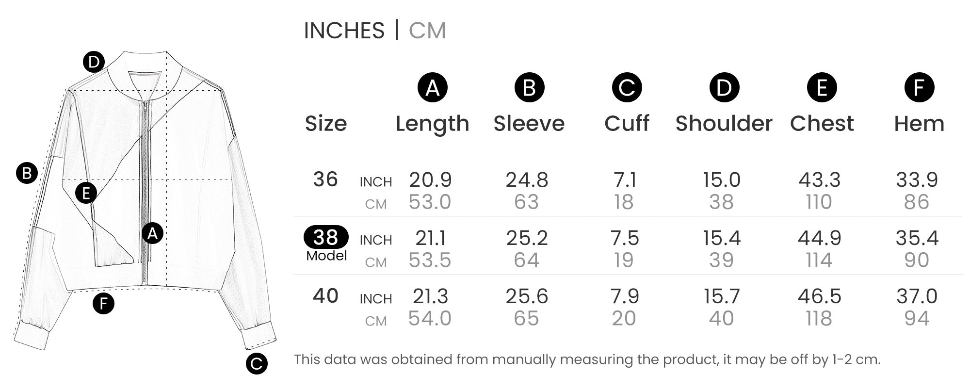The height and width of the screenshot is (391, 970).
Task: Click the F circle icon above Hem
Action: click(919, 88)
